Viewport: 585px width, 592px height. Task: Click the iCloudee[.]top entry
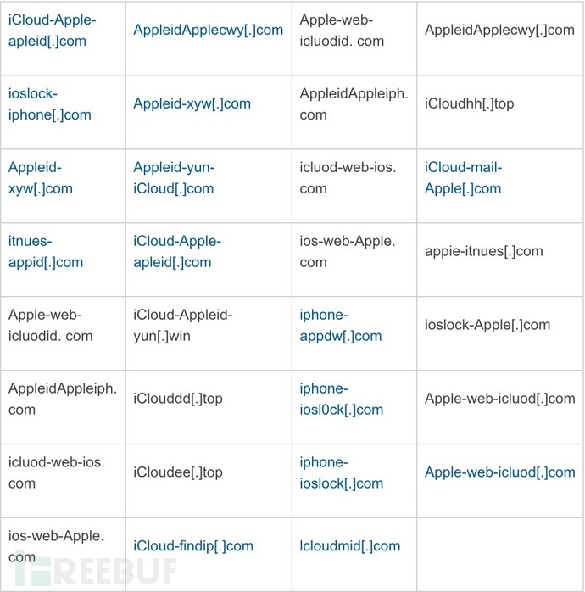tap(178, 472)
